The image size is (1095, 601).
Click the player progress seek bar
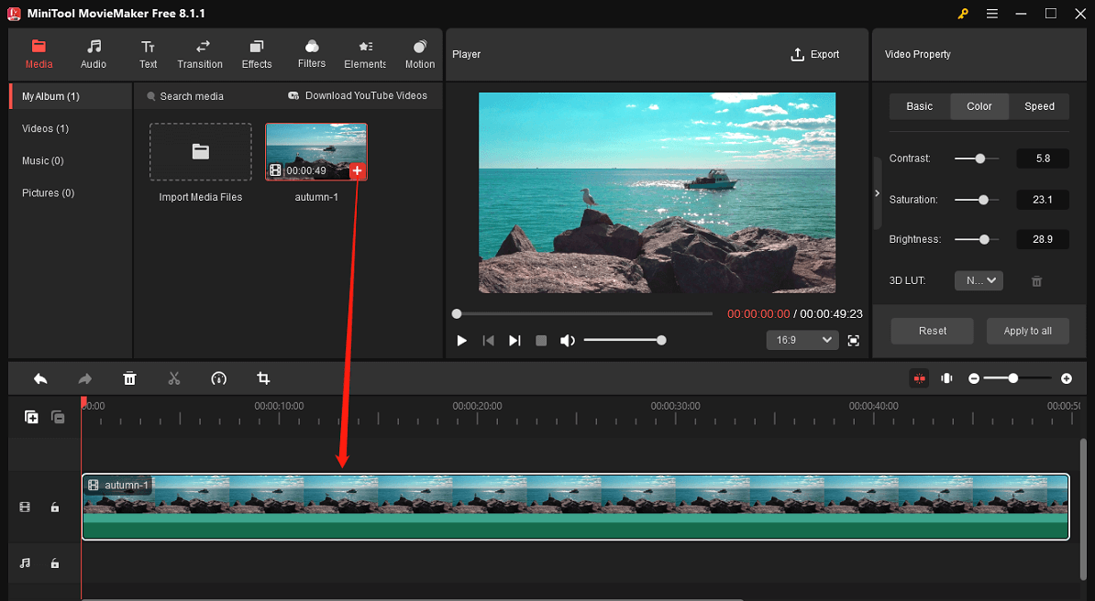click(x=583, y=314)
